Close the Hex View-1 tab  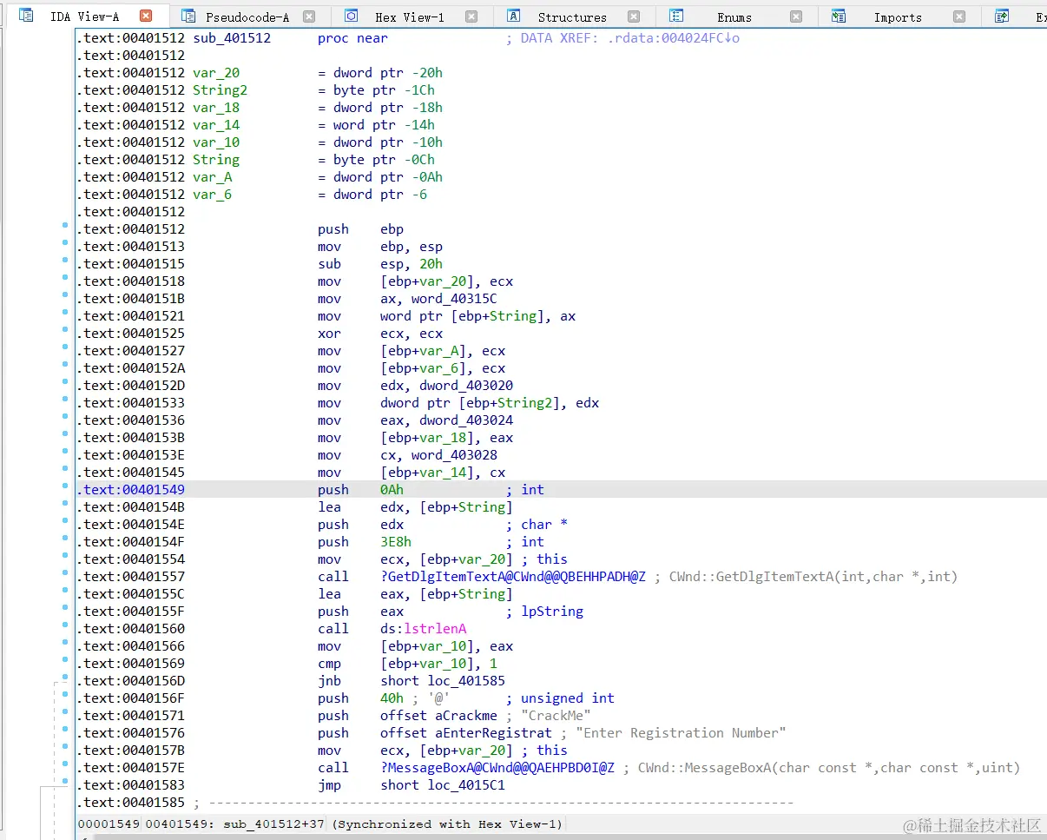[x=471, y=16]
